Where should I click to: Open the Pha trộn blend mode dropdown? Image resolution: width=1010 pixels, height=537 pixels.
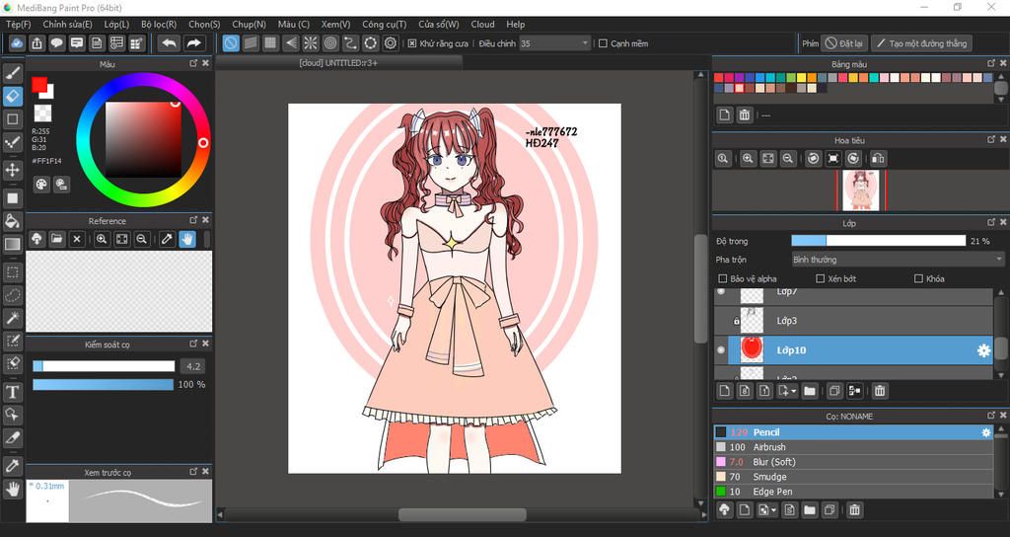[x=898, y=260]
